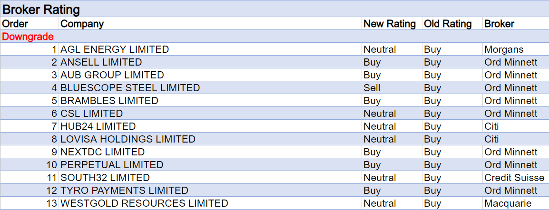Click the New Rating column header
This screenshot has height=210, width=549.
[389, 24]
